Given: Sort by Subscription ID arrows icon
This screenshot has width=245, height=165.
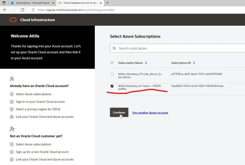Looking at the screenshot, I should coord(194,63).
